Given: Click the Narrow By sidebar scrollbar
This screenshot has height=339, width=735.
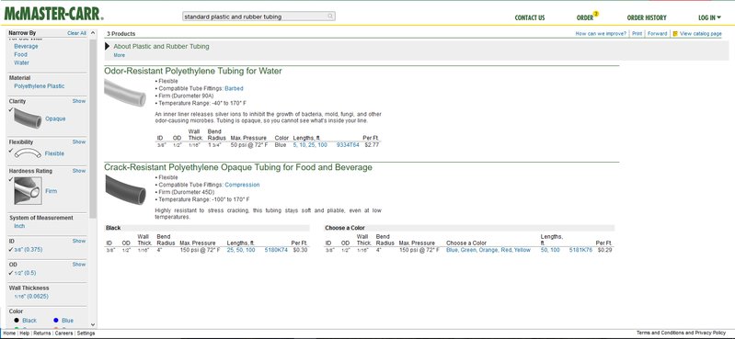Looking at the screenshot, I should [x=93, y=129].
